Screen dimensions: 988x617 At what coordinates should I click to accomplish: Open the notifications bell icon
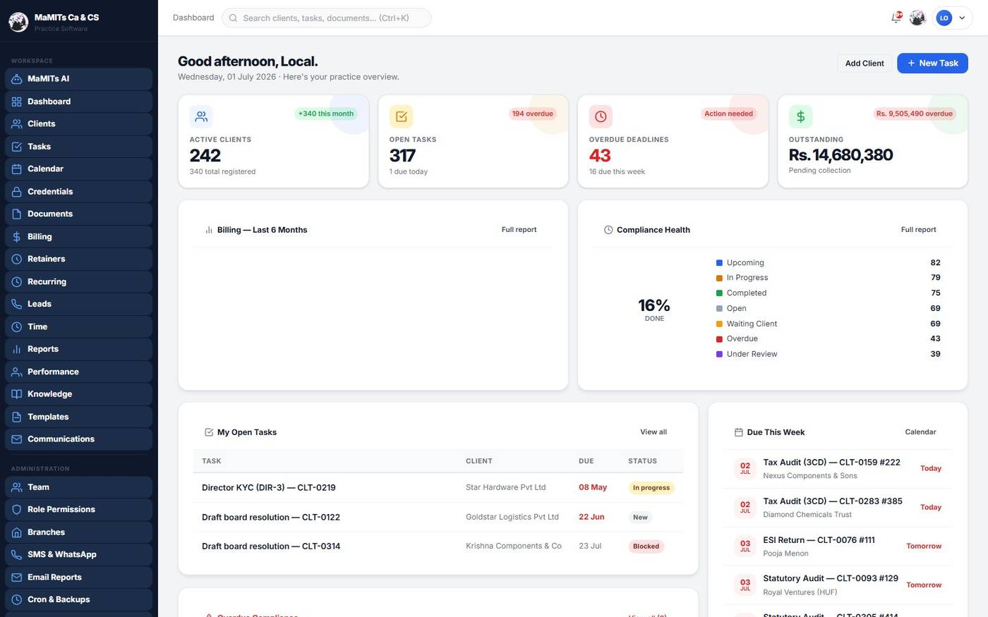(896, 18)
